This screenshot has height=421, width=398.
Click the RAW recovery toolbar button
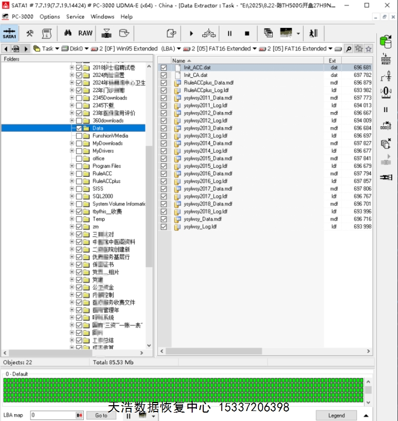[85, 33]
